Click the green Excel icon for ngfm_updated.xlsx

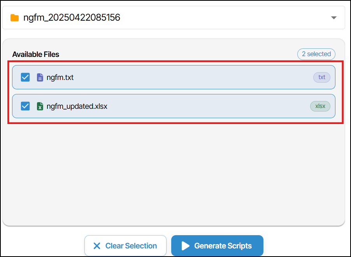40,106
